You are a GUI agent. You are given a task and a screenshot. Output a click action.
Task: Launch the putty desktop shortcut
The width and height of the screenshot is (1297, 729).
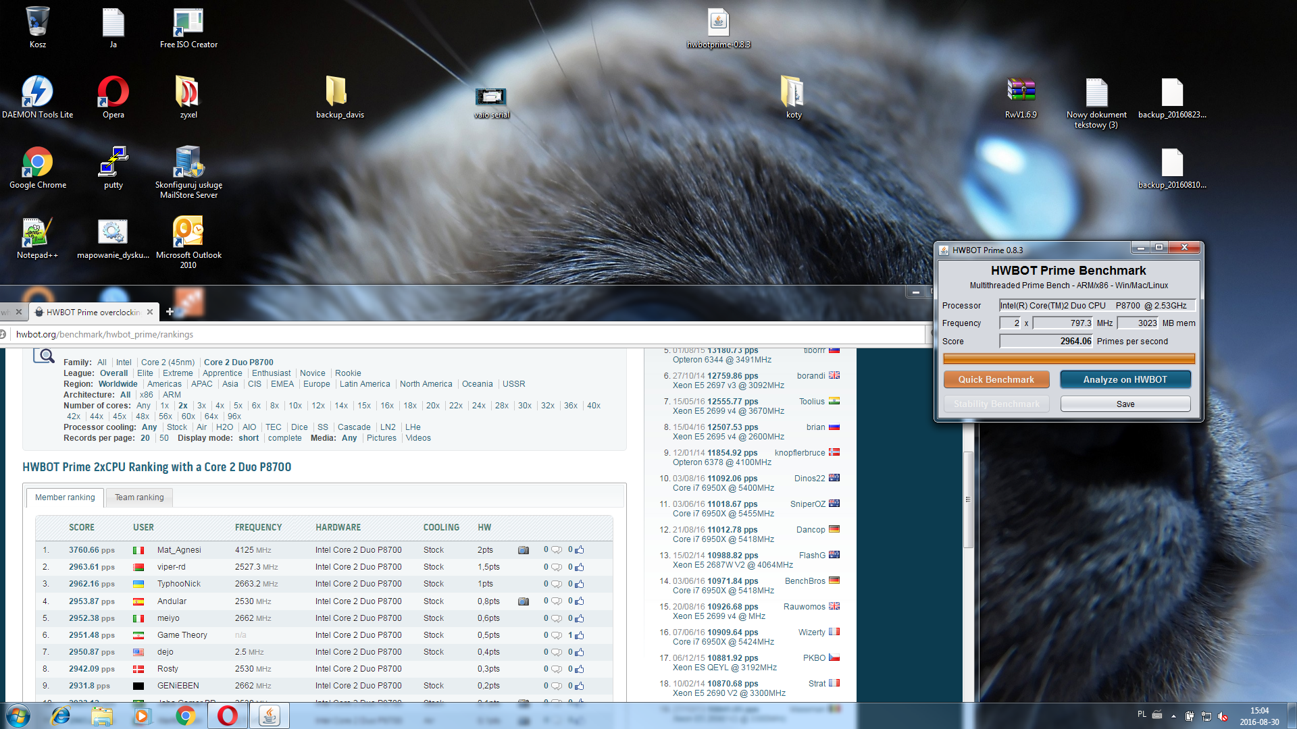[113, 167]
